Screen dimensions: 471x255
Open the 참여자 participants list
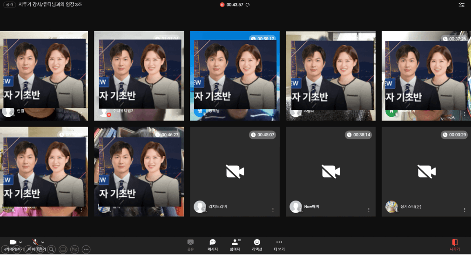pos(235,245)
